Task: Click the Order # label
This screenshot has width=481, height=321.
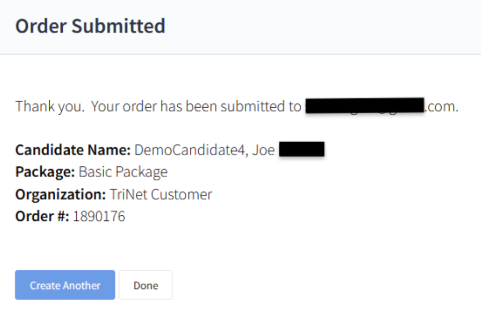Action: coord(42,216)
